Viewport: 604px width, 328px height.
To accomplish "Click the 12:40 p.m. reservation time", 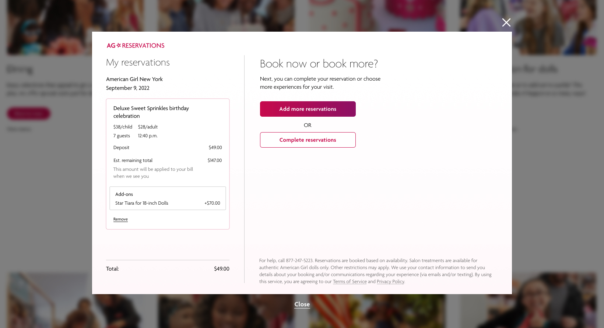I will [148, 136].
